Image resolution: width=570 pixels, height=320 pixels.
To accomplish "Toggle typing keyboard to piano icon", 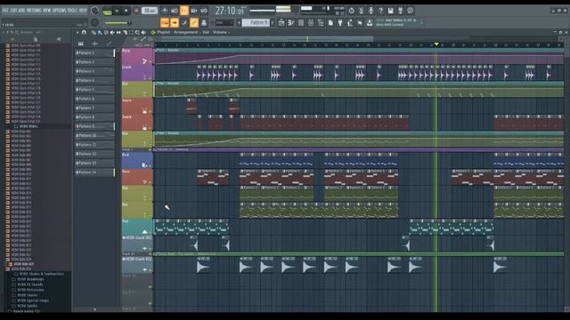I will (x=165, y=23).
